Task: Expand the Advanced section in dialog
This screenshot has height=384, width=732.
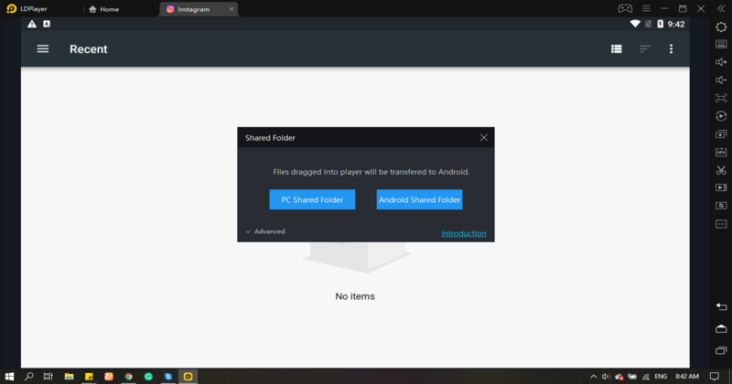Action: coord(265,231)
